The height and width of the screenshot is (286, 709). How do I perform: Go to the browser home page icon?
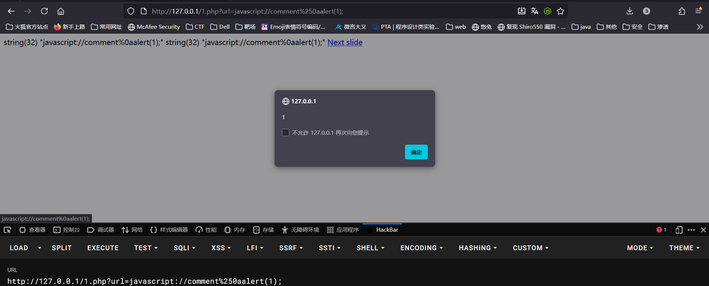click(61, 11)
